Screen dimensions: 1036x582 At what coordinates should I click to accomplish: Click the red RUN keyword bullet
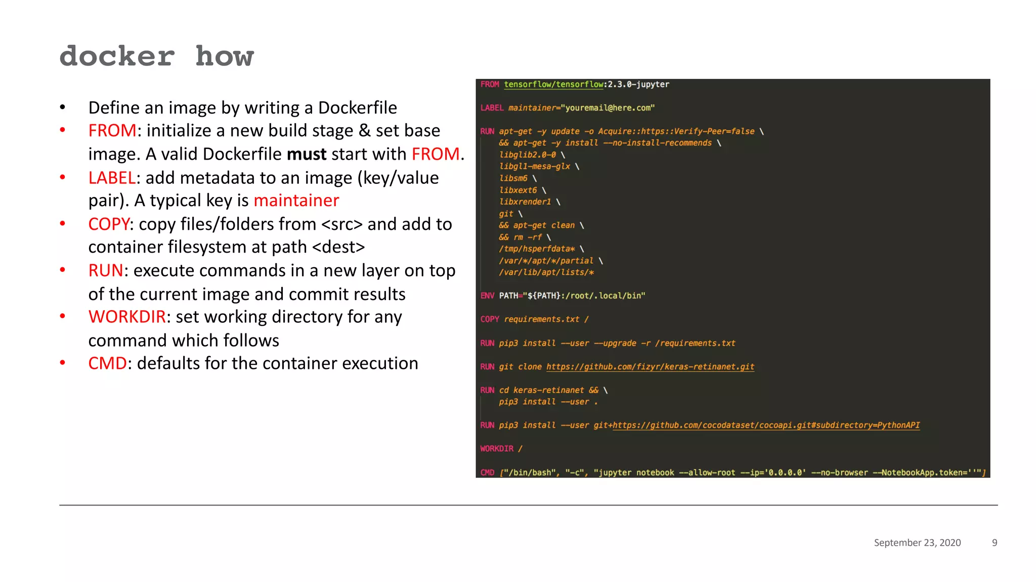pyautogui.click(x=106, y=271)
